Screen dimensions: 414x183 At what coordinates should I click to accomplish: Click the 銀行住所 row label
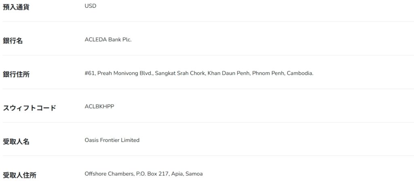[16, 74]
